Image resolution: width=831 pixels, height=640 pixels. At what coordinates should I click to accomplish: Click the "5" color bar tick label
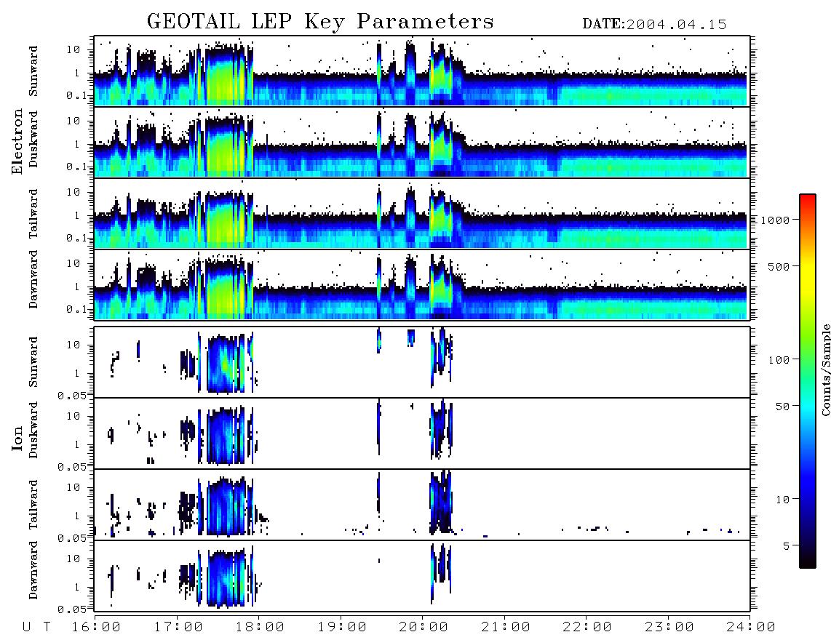[x=787, y=546]
